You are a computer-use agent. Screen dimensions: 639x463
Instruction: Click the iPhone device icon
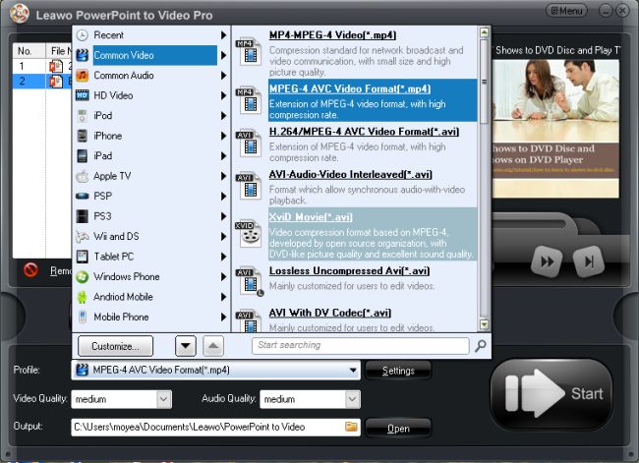83,136
